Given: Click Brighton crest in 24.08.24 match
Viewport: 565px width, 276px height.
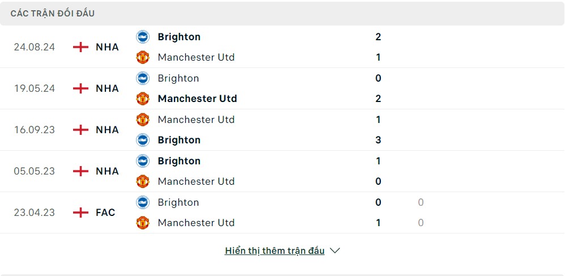Looking at the screenshot, I should click(x=143, y=37).
